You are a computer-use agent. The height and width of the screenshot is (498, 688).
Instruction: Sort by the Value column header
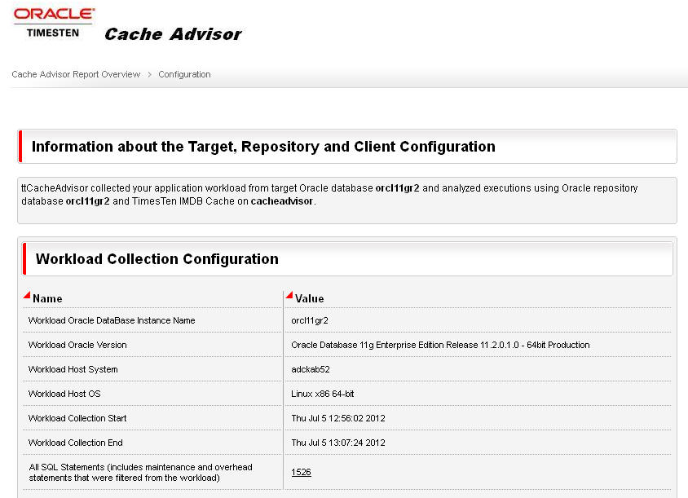coord(310,299)
